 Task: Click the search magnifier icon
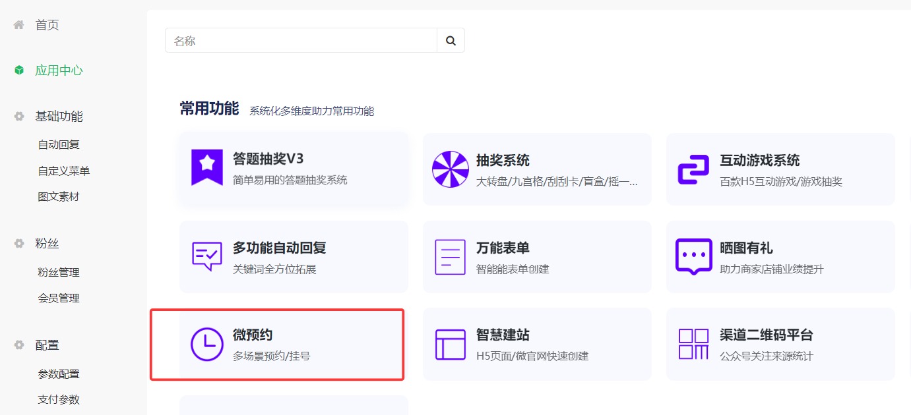(x=451, y=40)
